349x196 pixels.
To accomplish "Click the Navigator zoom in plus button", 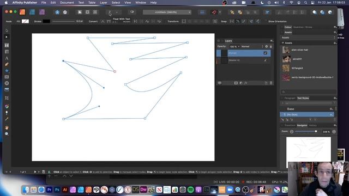I will point(334,132).
